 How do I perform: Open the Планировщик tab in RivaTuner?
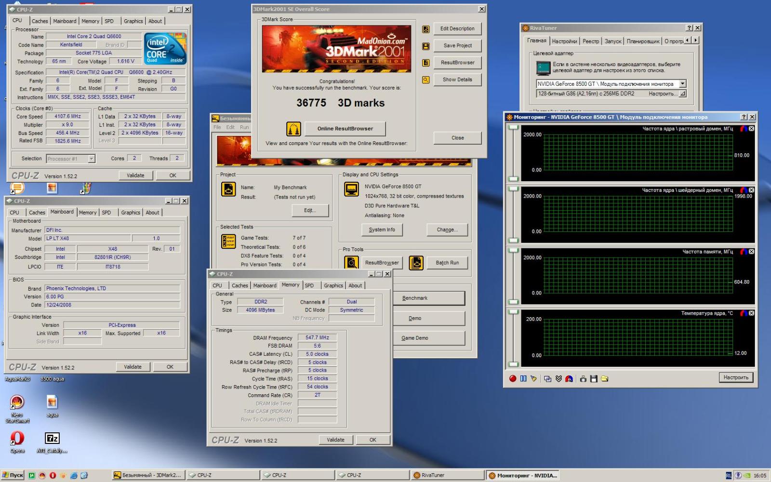point(643,41)
